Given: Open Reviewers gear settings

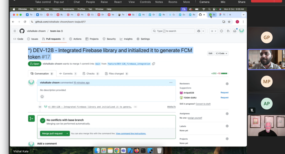Looking at the screenshot, I should [x=227, y=84].
